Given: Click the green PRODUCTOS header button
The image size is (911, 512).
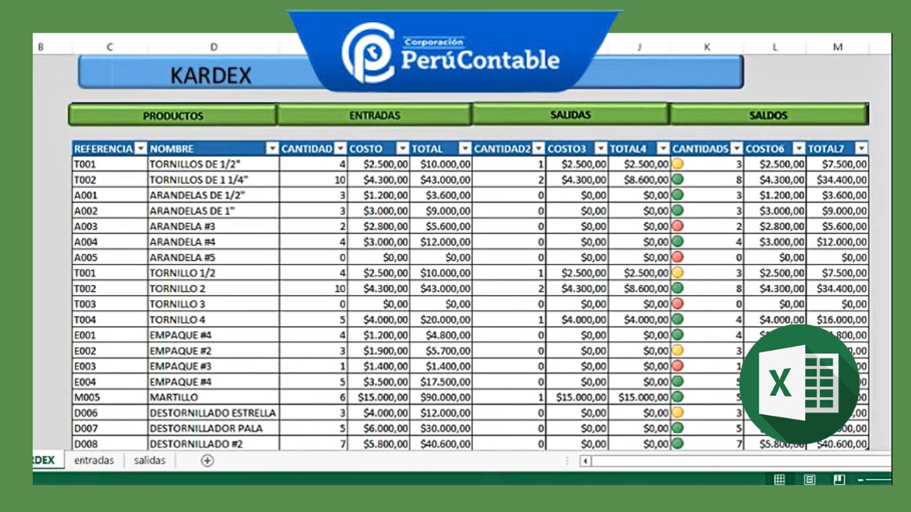Looking at the screenshot, I should [171, 114].
